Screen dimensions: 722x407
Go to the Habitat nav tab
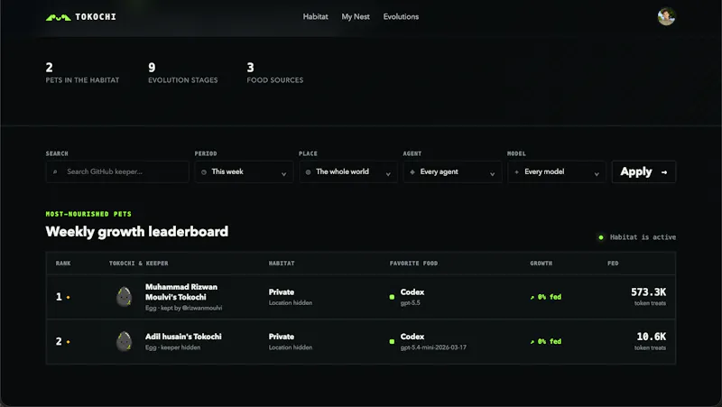pos(315,16)
